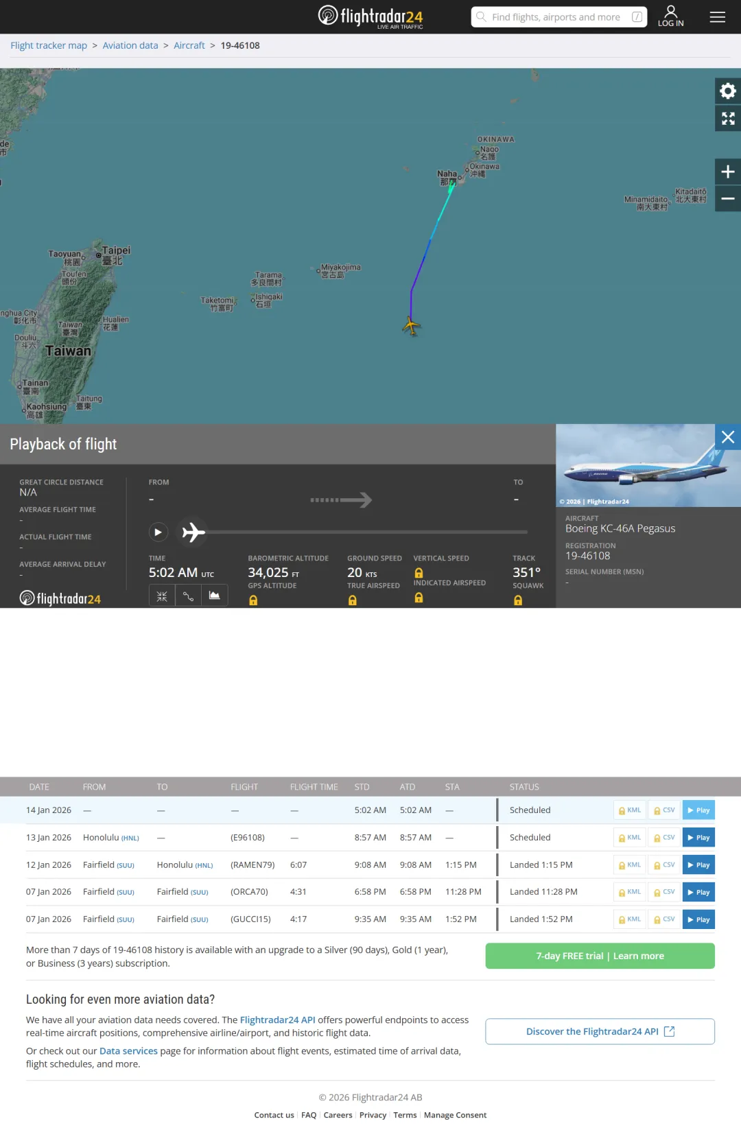
Task: Click the airplane handle on playback slider
Action: click(x=193, y=532)
